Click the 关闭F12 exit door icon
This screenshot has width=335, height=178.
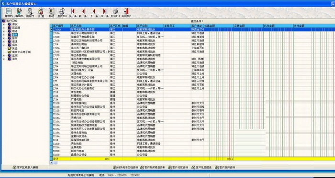(x=126, y=13)
